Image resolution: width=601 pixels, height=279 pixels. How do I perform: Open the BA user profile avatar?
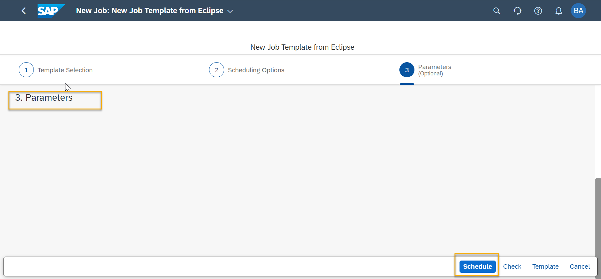coord(578,10)
